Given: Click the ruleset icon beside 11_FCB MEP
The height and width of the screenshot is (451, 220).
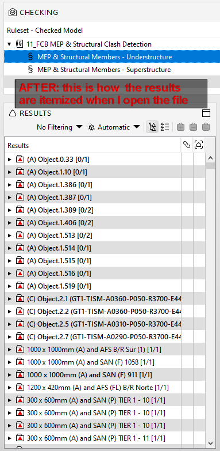Looking at the screenshot, I should pyautogui.click(x=20, y=44).
